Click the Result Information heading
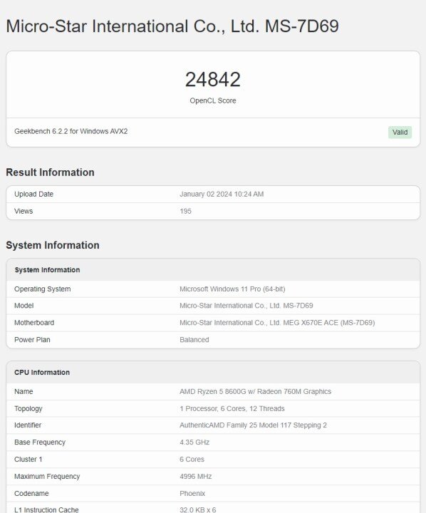426x513 pixels. click(50, 172)
